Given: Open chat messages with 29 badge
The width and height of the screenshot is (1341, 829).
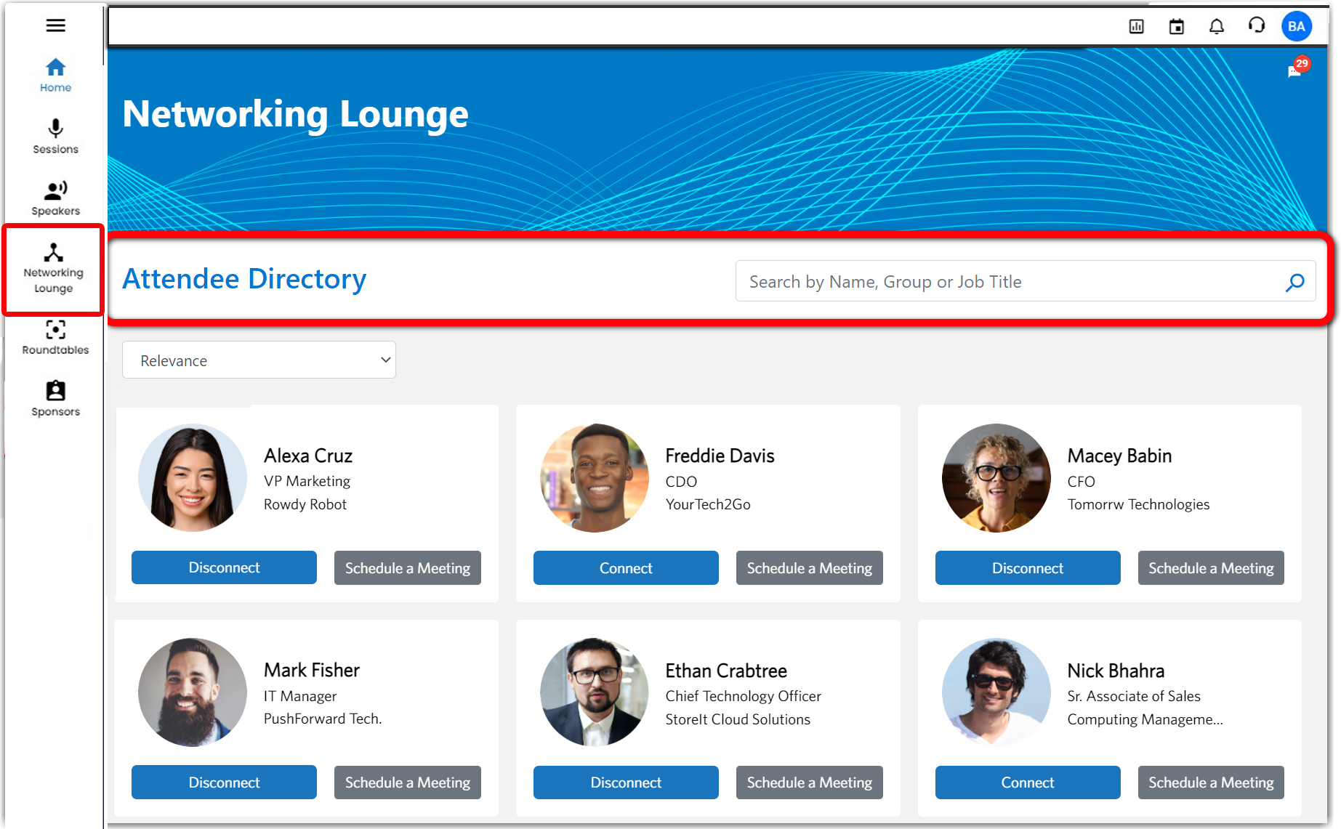Looking at the screenshot, I should tap(1297, 68).
